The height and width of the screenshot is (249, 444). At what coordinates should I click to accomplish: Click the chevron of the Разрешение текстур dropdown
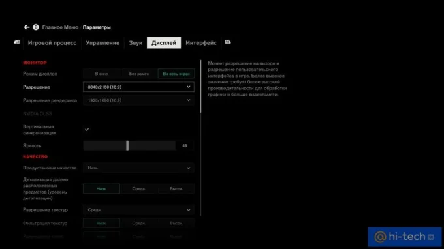(x=189, y=210)
